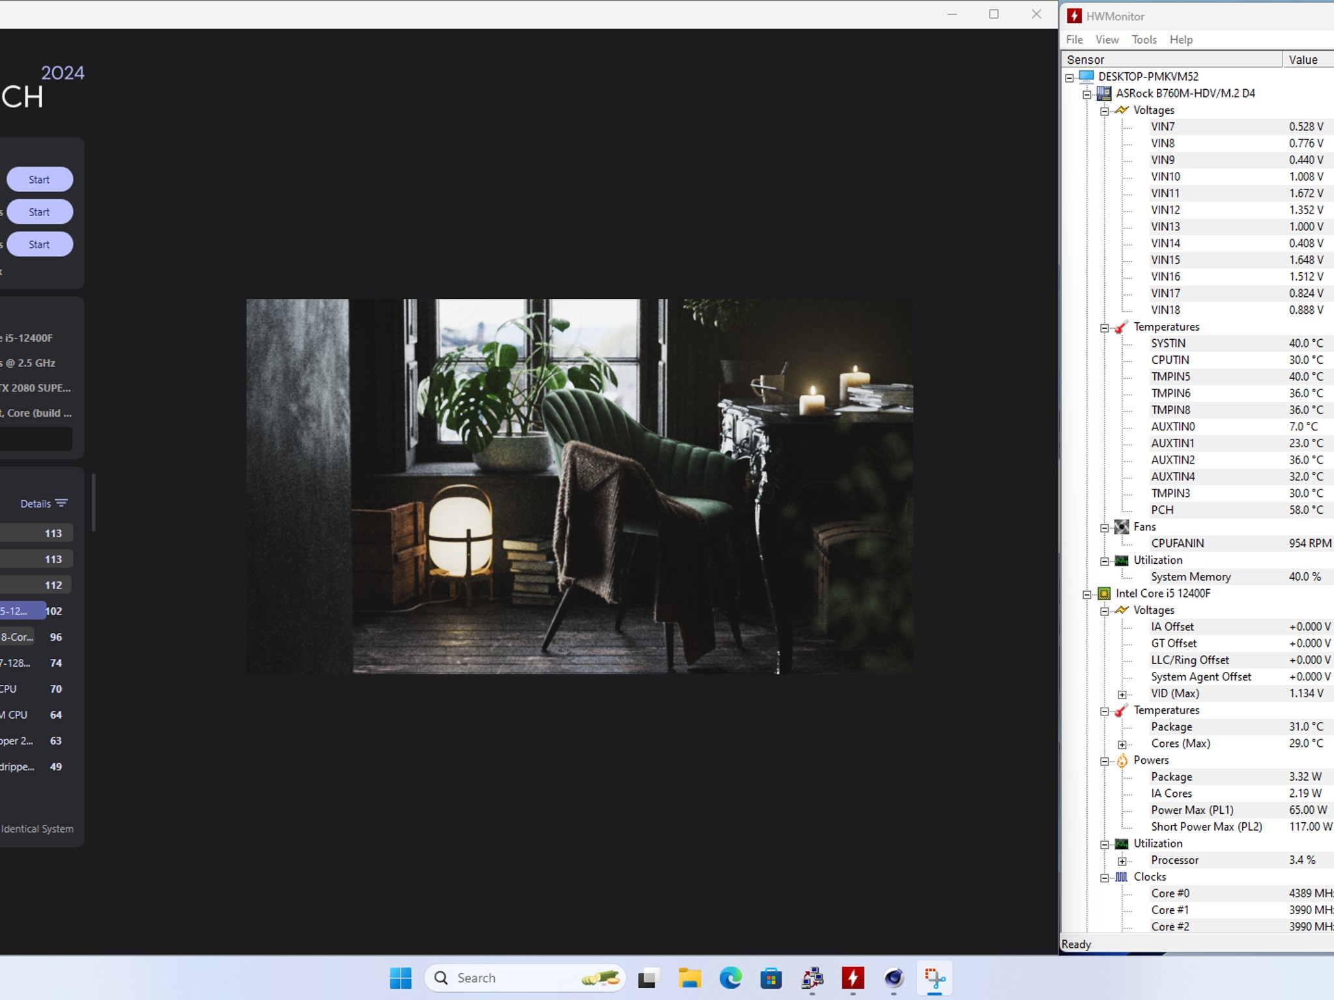
Task: Expand the Cores (Max) temperature entry
Action: (1122, 745)
